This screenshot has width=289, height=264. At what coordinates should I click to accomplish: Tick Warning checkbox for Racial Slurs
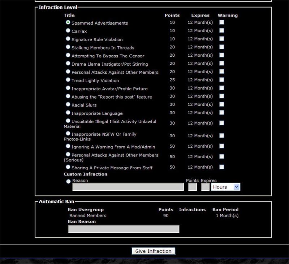pos(221,104)
